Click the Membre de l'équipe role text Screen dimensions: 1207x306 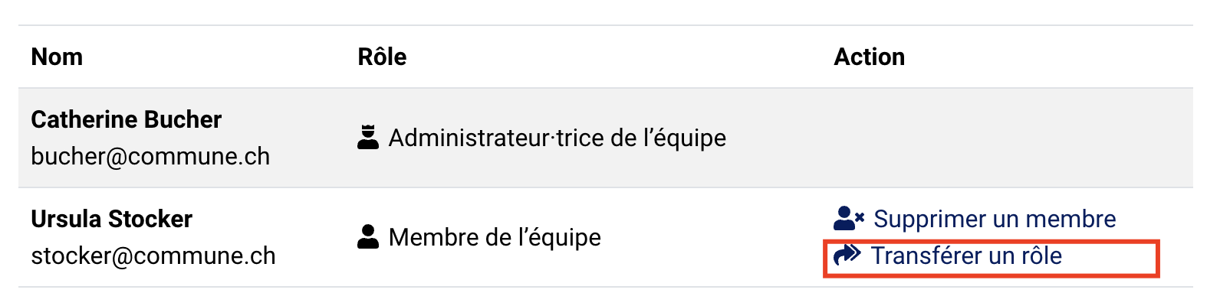point(495,237)
